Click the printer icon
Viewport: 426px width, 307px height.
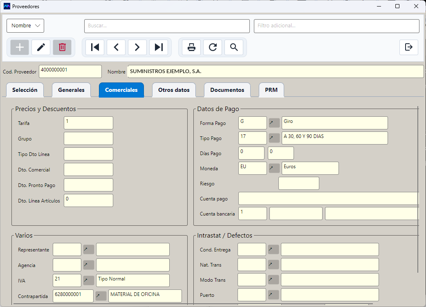(x=192, y=47)
